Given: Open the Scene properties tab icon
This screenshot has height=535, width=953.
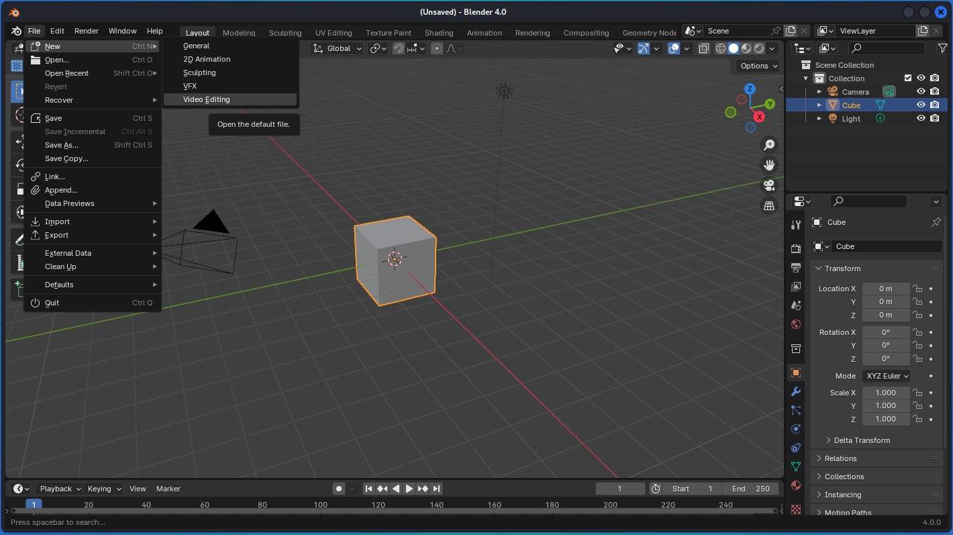Looking at the screenshot, I should click(796, 305).
